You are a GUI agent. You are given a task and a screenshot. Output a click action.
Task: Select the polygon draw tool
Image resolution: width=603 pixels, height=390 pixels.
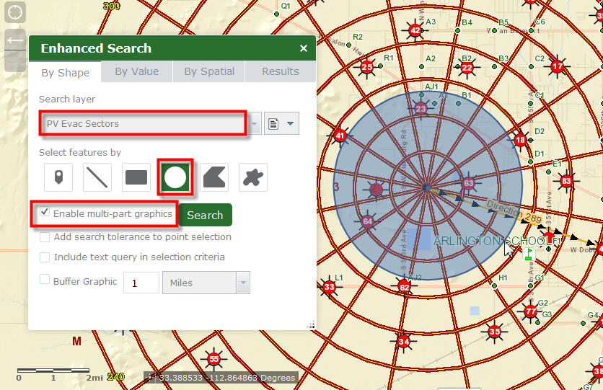click(214, 177)
